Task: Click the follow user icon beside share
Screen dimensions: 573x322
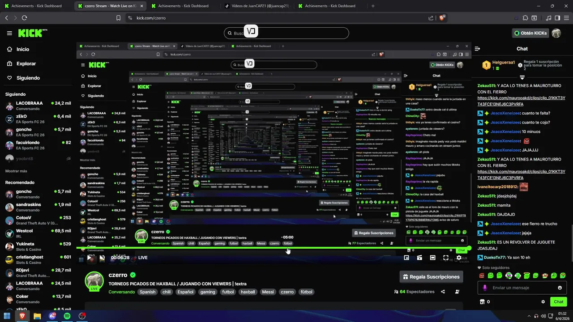Action: (457, 292)
